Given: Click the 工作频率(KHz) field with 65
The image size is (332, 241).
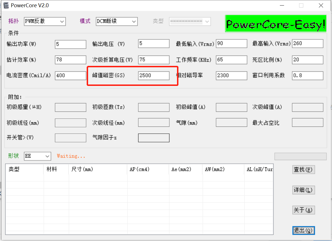Looking at the screenshot, I should pyautogui.click(x=231, y=60).
